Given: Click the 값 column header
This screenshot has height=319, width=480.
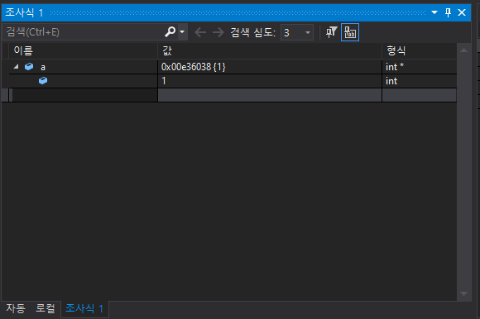Looking at the screenshot, I should 270,50.
